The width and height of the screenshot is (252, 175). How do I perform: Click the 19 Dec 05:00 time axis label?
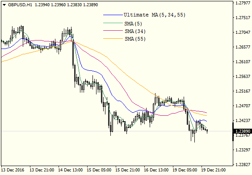click(185, 170)
